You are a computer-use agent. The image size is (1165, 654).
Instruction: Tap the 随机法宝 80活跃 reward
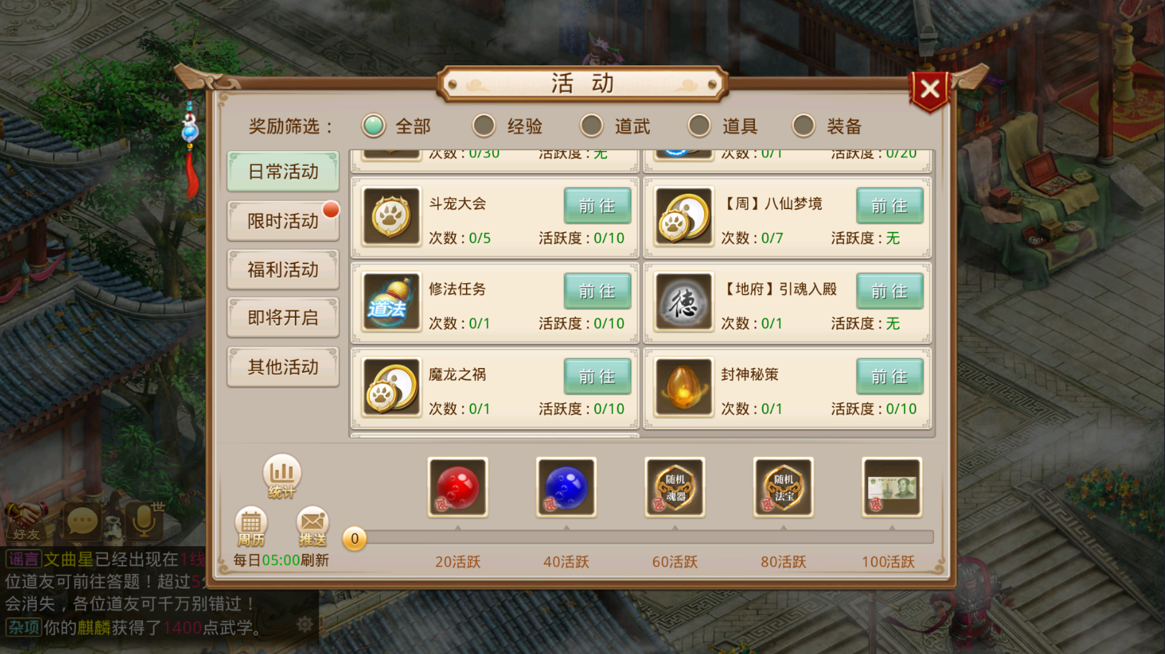[x=783, y=487]
